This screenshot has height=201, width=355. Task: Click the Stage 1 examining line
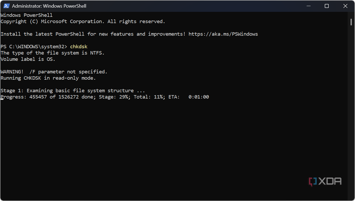point(73,91)
